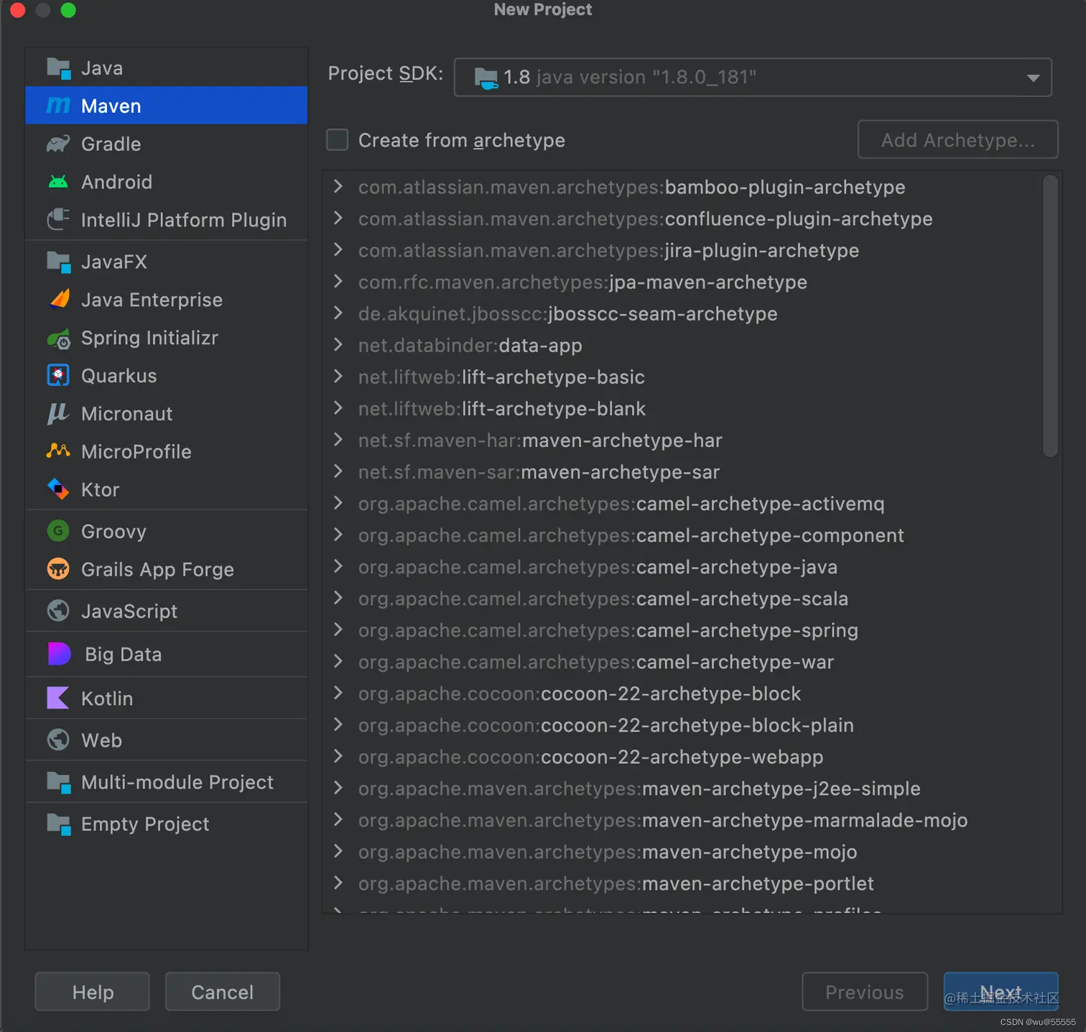Expand the camel-archetype-spring entry
This screenshot has width=1086, height=1032.
click(x=338, y=630)
